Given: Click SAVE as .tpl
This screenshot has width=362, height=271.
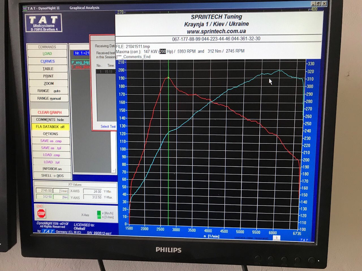Looking at the screenshot, I should point(51,148).
